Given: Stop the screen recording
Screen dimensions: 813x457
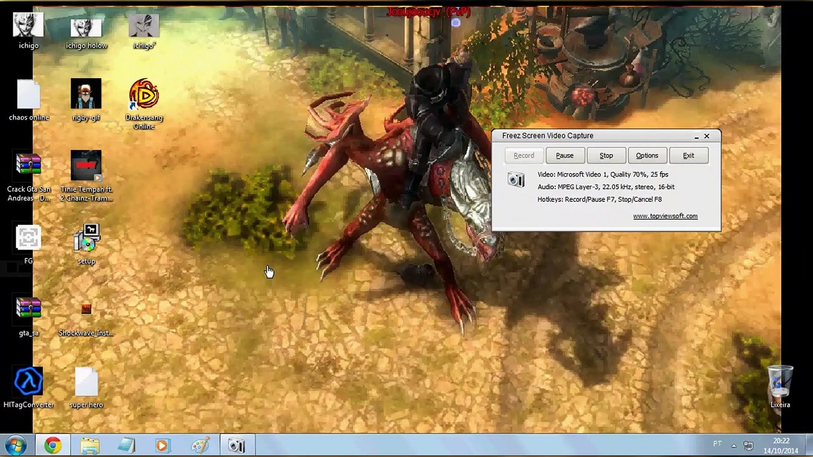Looking at the screenshot, I should tap(606, 156).
